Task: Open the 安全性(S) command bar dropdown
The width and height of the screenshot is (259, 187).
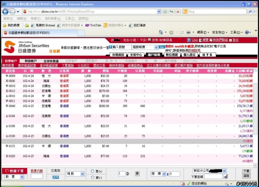Action: point(219,32)
